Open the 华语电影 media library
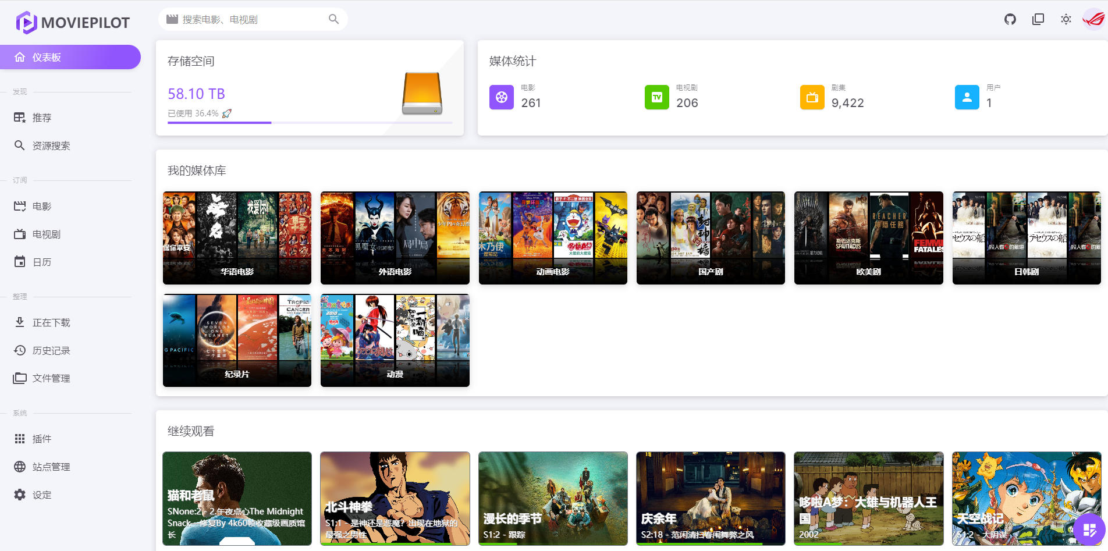The image size is (1108, 551). (x=237, y=238)
